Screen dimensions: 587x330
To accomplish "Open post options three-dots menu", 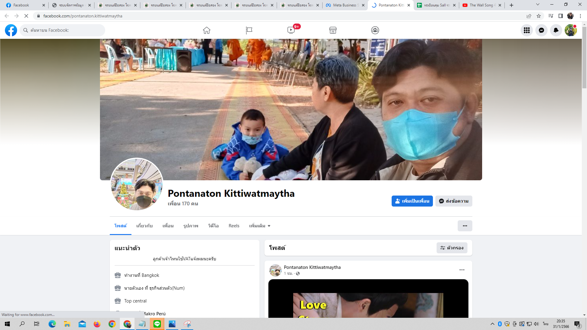I will pos(462,270).
